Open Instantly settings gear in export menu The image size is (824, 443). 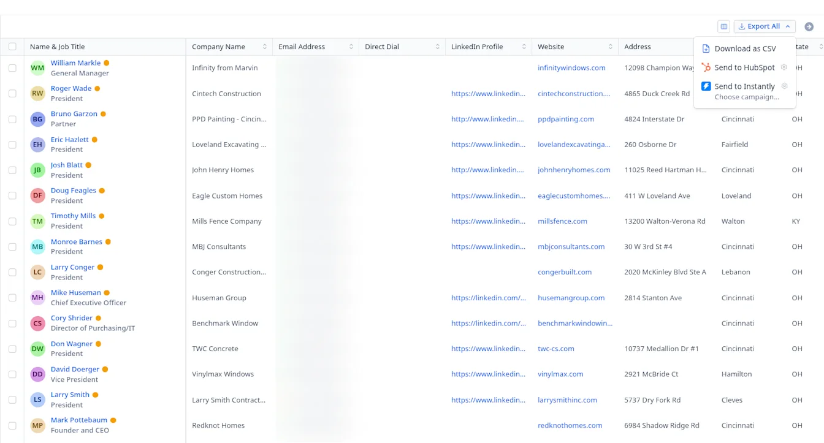tap(784, 86)
